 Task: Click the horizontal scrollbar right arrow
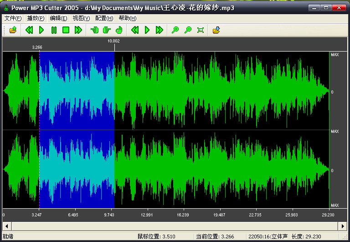pos(342,226)
